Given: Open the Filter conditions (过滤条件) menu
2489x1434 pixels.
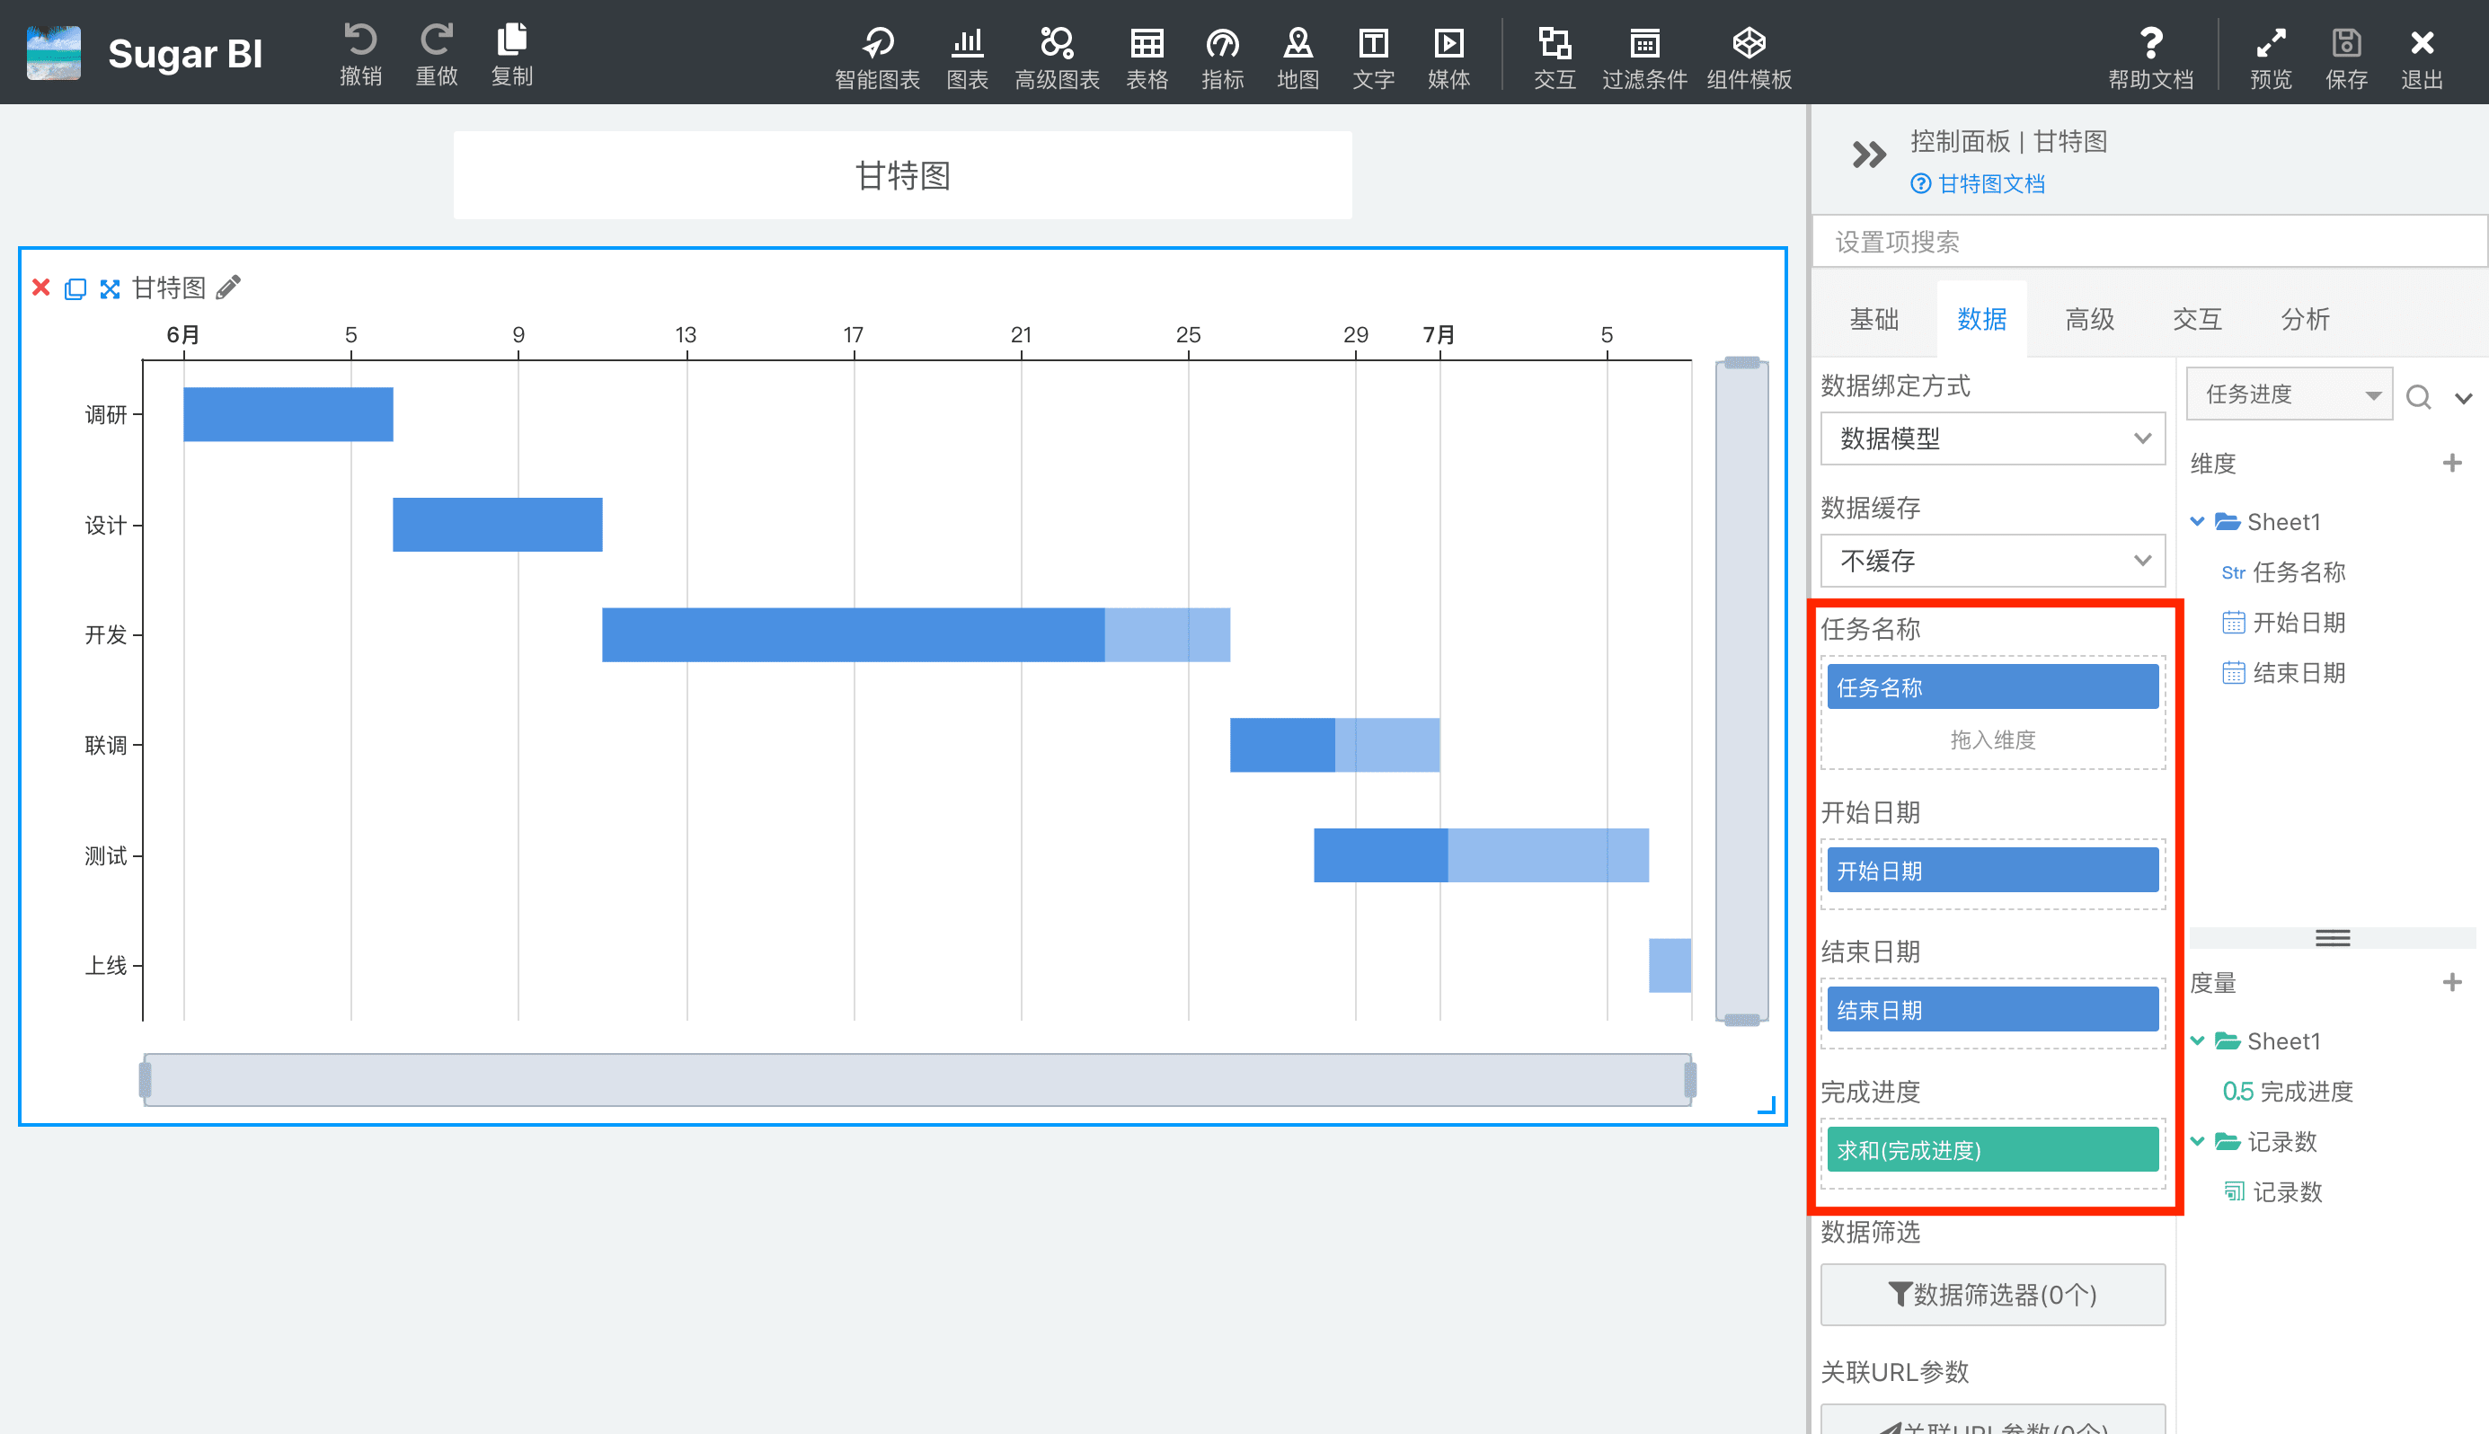Looking at the screenshot, I should pos(1643,58).
